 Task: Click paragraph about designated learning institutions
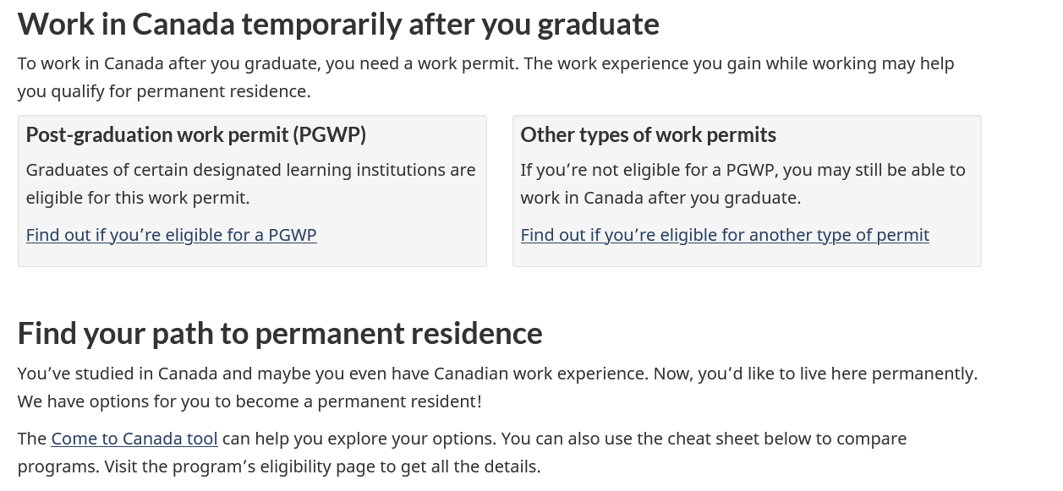pyautogui.click(x=250, y=170)
